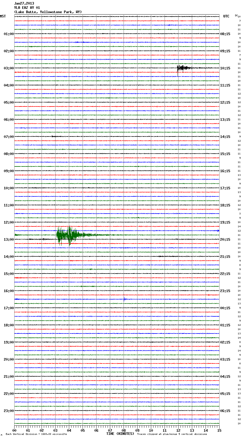Image resolution: width=242 pixels, height=438 pixels.
Task: Click the 06:00 MST time label
Action: coord(9,120)
